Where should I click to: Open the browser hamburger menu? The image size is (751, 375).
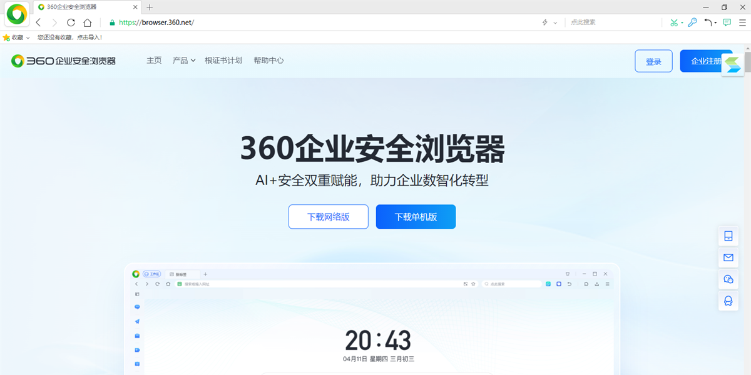[x=743, y=22]
